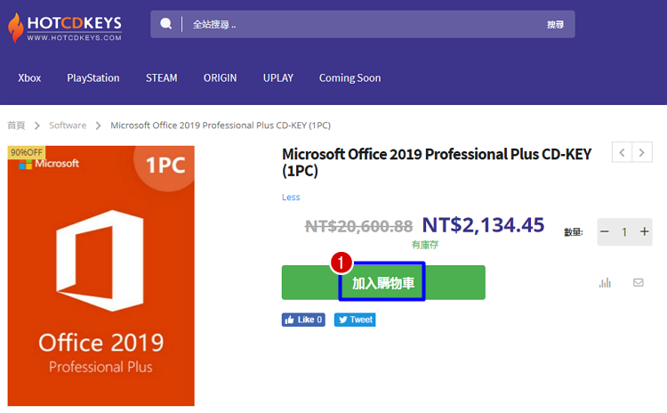Click the compare bar-chart icon
667x413 pixels.
tap(605, 282)
